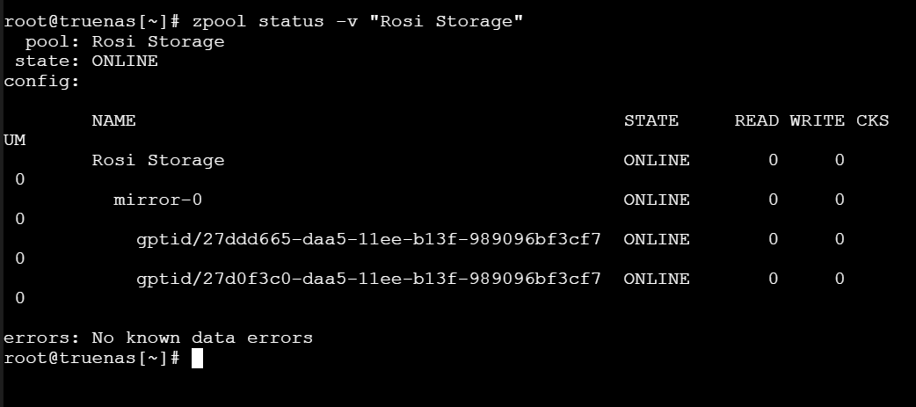Click the ONLINE state of gptid 27ddd665 disk

tap(657, 239)
